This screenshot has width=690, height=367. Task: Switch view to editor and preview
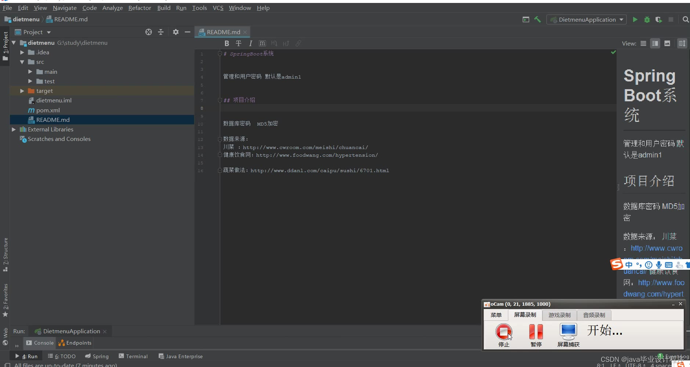[655, 43]
